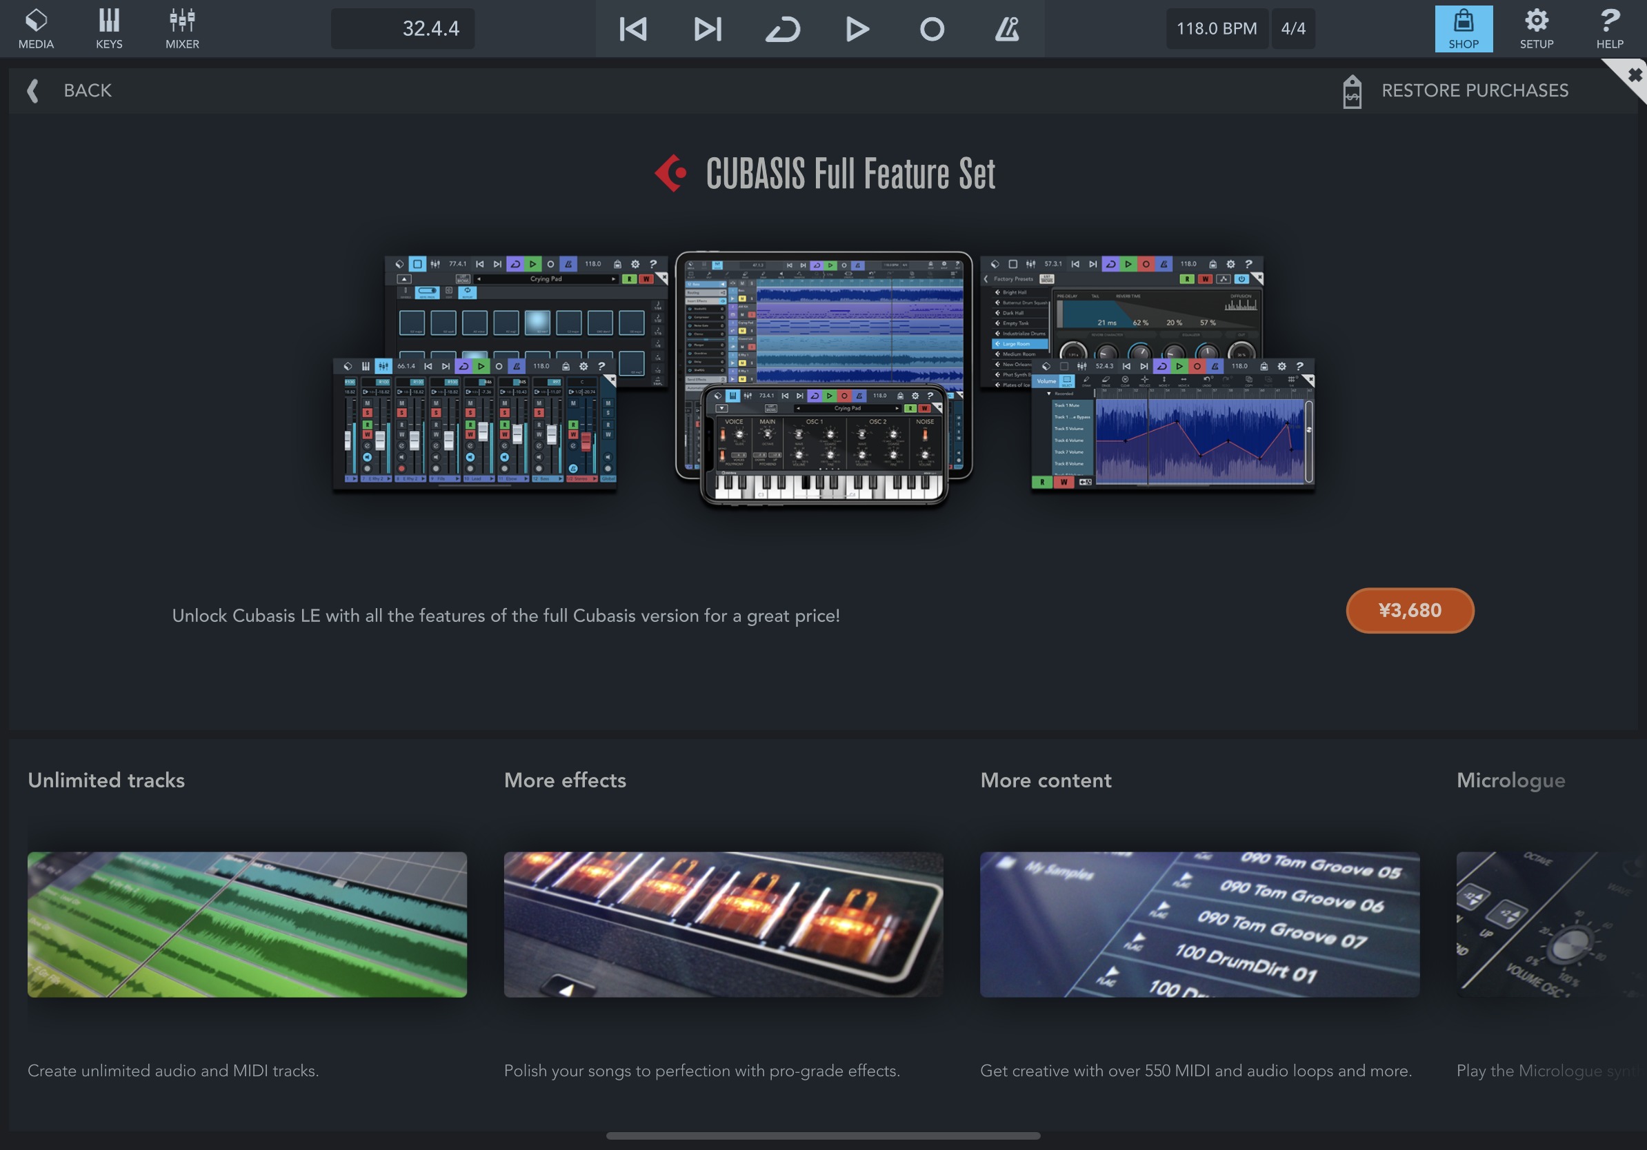This screenshot has height=1150, width=1647.
Task: Open the Media browser
Action: 36,29
